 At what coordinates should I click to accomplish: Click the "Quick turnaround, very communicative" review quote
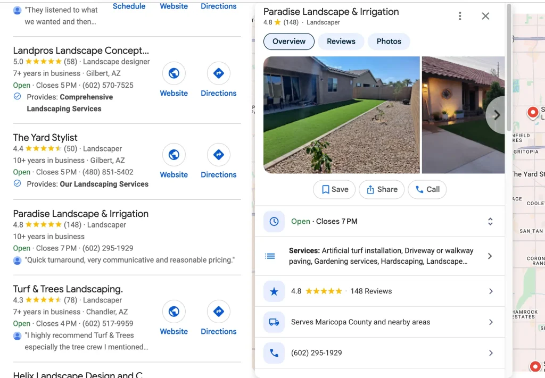pos(130,260)
